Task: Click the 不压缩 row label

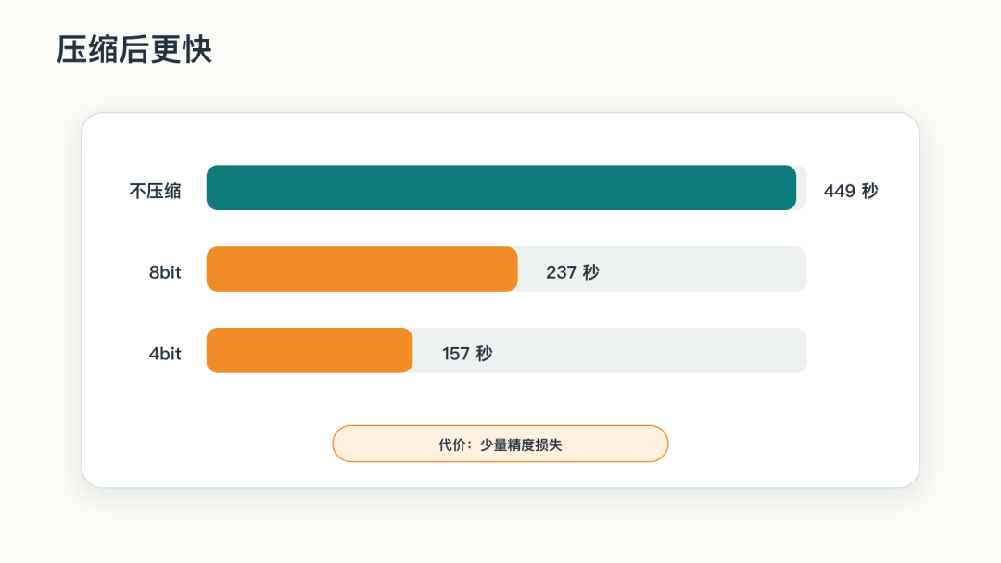Action: [x=155, y=191]
